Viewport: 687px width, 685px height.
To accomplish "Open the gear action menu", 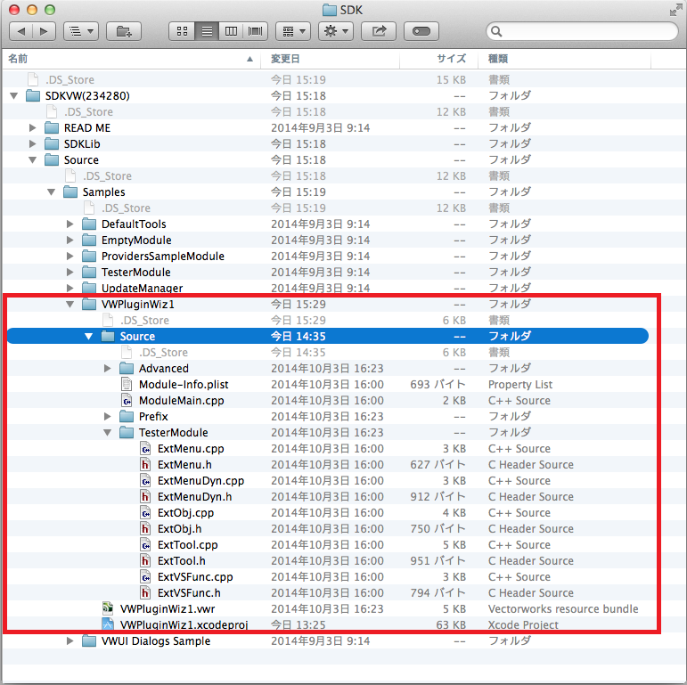I will 336,31.
